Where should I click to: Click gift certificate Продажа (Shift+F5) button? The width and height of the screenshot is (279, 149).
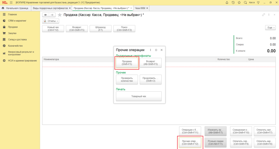[127, 63]
